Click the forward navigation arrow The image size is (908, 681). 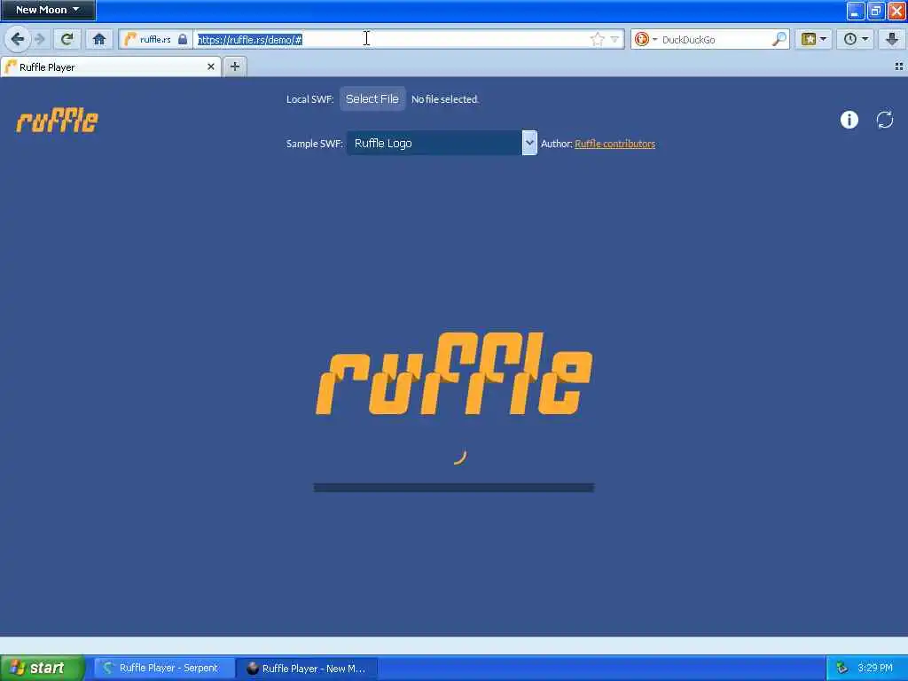[40, 39]
